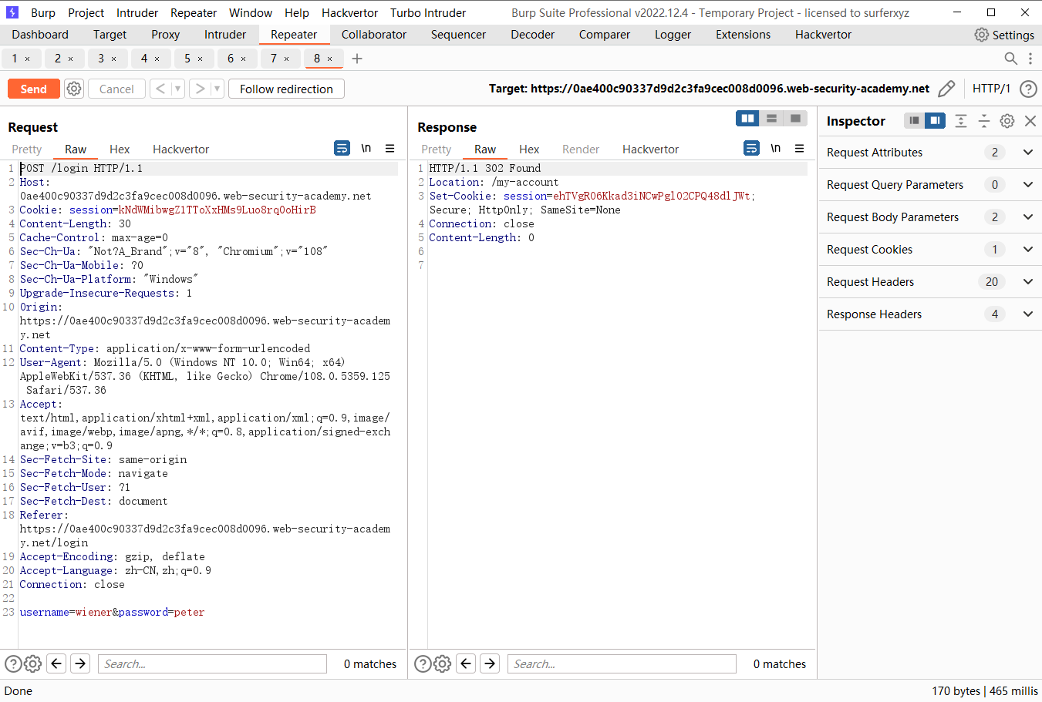Click the Cancel button
This screenshot has width=1042, height=702.
pyautogui.click(x=116, y=89)
